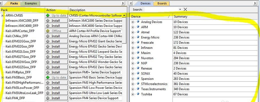Open the Search field dropdown arrow

point(180,9)
